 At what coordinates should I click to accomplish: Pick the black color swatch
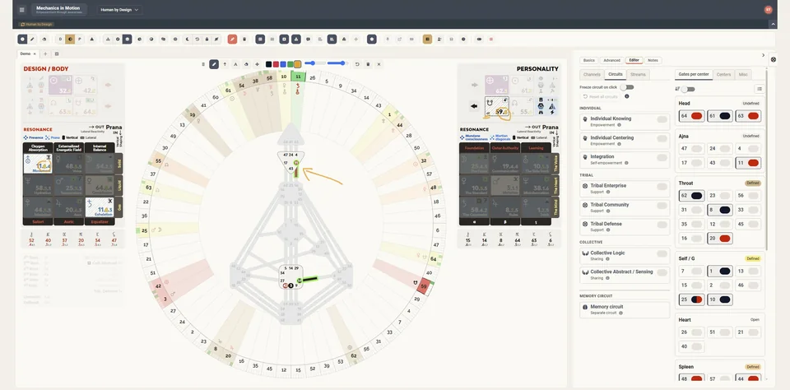(x=269, y=64)
